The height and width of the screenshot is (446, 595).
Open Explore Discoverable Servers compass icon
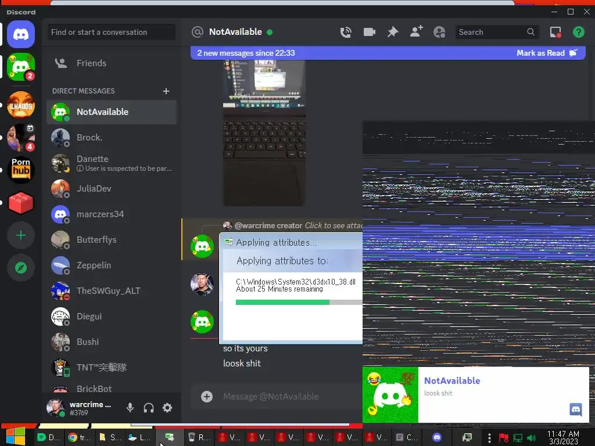[21, 268]
